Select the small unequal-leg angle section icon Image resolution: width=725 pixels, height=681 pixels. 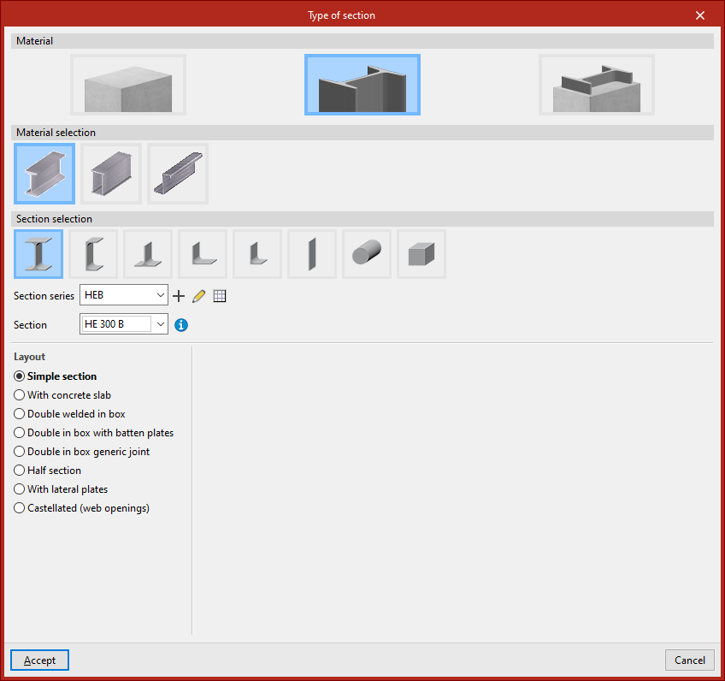click(257, 254)
